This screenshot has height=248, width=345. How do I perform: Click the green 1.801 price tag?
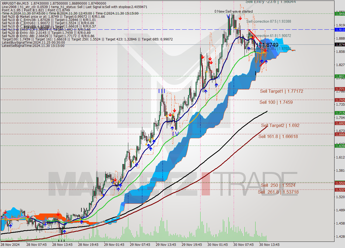340,76
